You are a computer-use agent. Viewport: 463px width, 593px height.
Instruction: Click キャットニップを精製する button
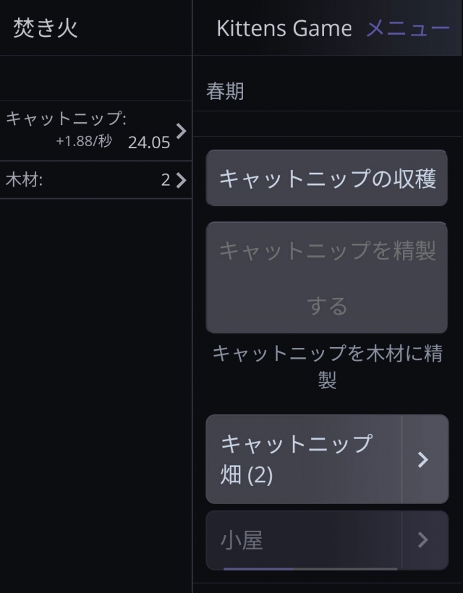327,278
